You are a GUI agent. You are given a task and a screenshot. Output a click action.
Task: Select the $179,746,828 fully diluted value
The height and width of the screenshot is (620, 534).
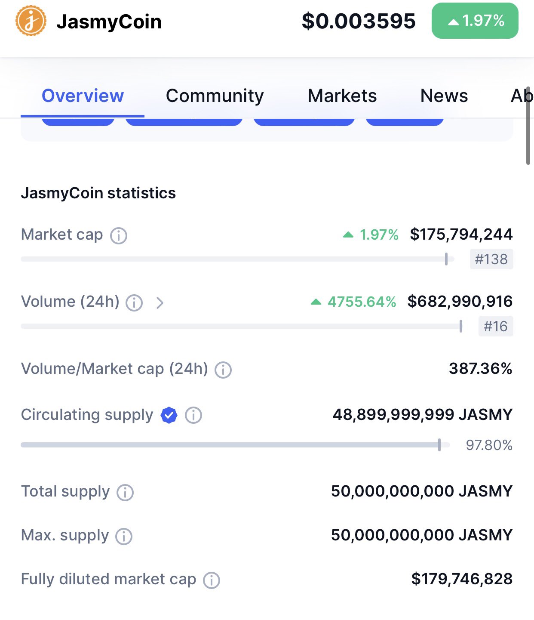click(x=462, y=579)
